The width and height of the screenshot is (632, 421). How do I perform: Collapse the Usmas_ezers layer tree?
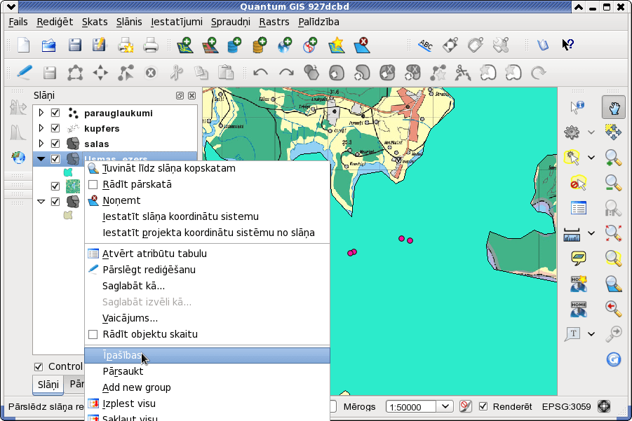tap(41, 159)
